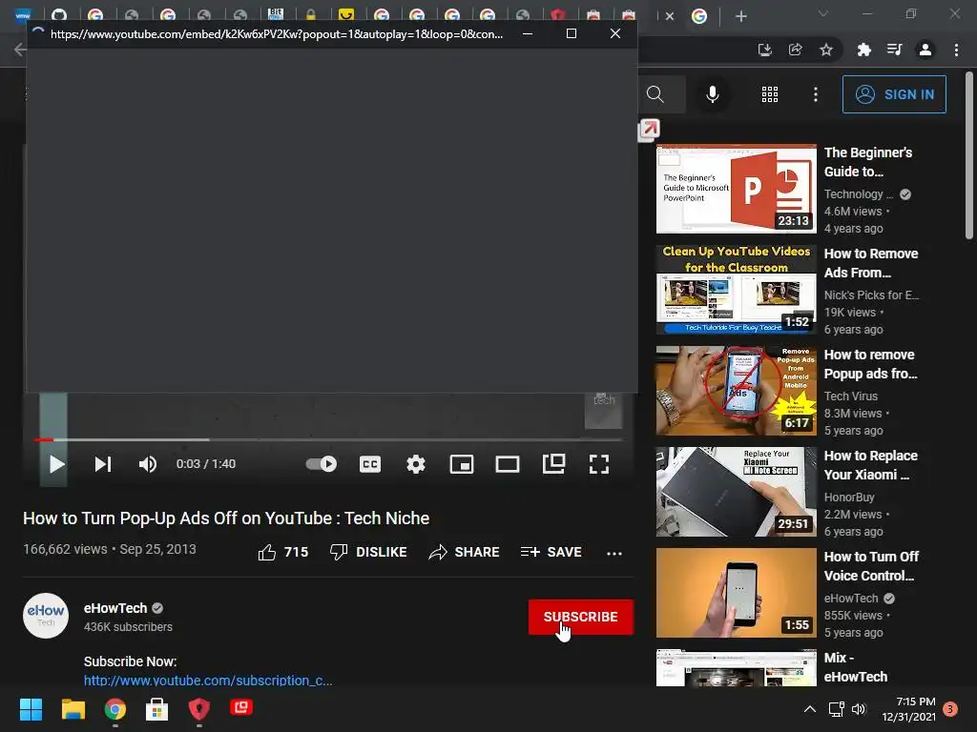Click the How to remove Popup ads title

click(870, 364)
